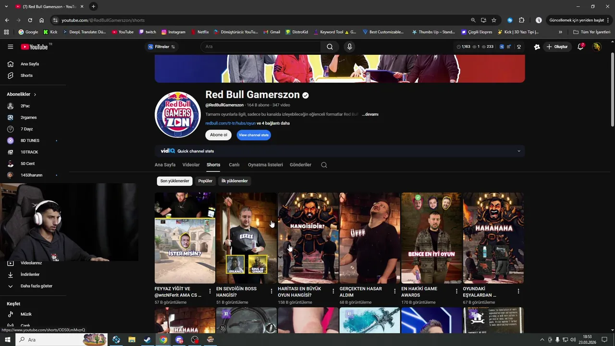Expand the Abonelikler section arrow
Viewport: 615px width, 346px height.
coord(35,94)
